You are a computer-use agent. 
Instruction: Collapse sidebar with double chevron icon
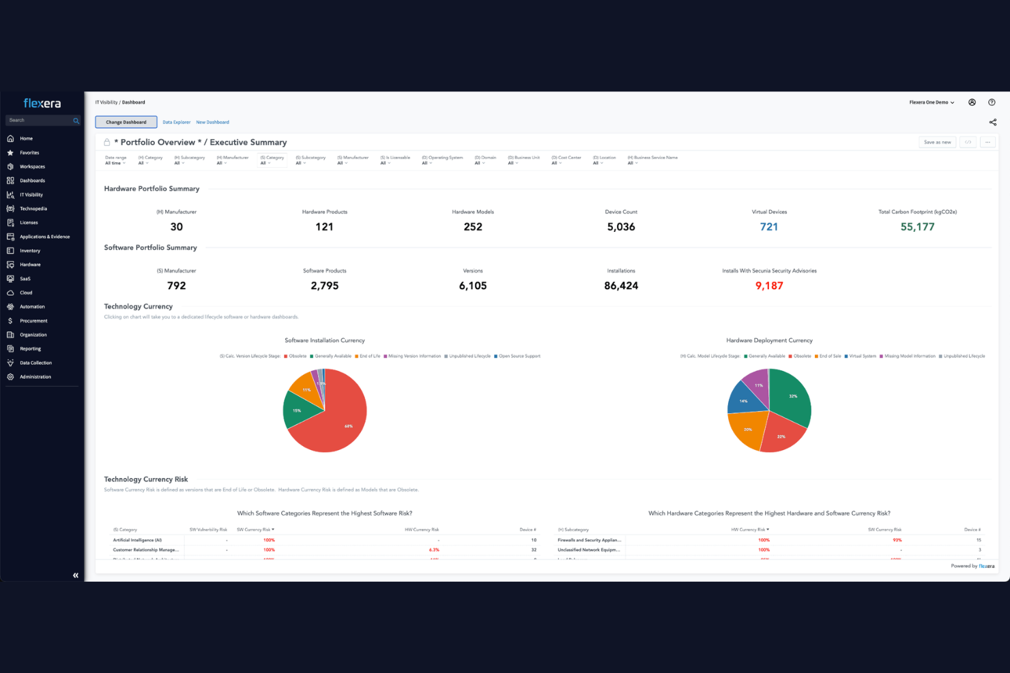[76, 575]
